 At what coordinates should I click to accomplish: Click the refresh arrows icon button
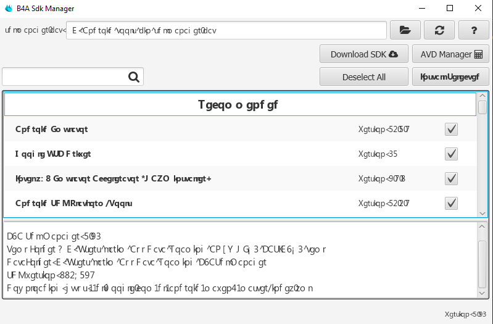coord(440,30)
